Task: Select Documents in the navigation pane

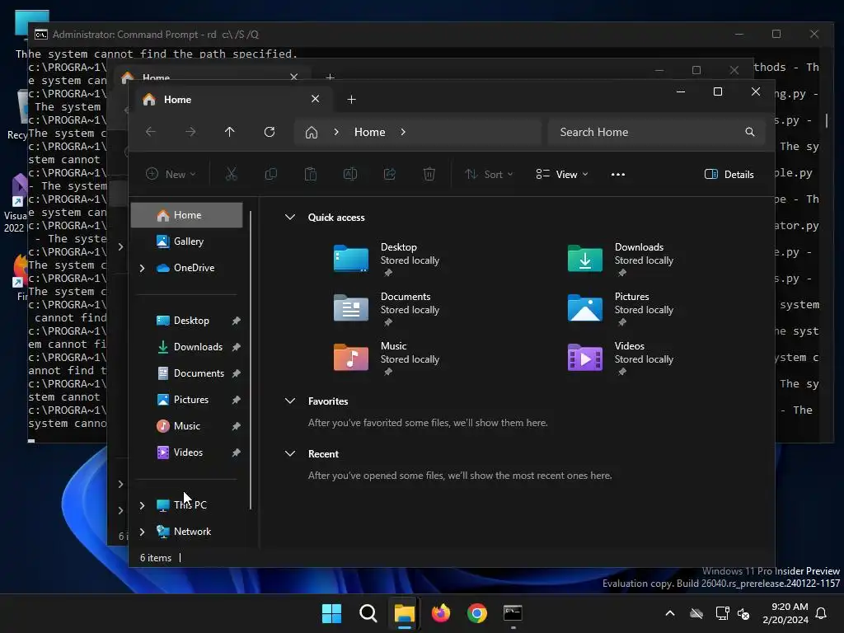Action: pyautogui.click(x=187, y=373)
